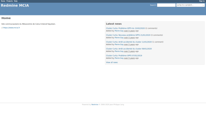The image size is (206, 128).
Task: Click over 5 years timestamp under 15/02/2020 news
Action: pos(129,31)
